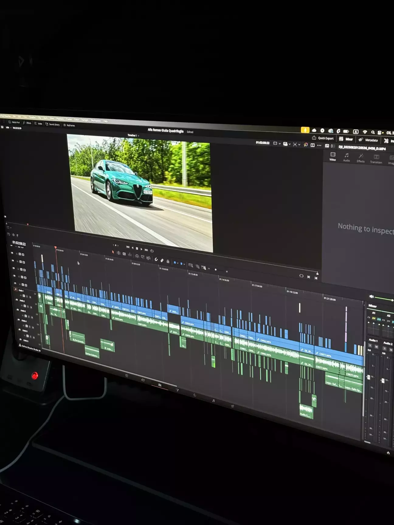Click the Mixer icon in top toolbar
394x525 pixels.
click(346, 139)
